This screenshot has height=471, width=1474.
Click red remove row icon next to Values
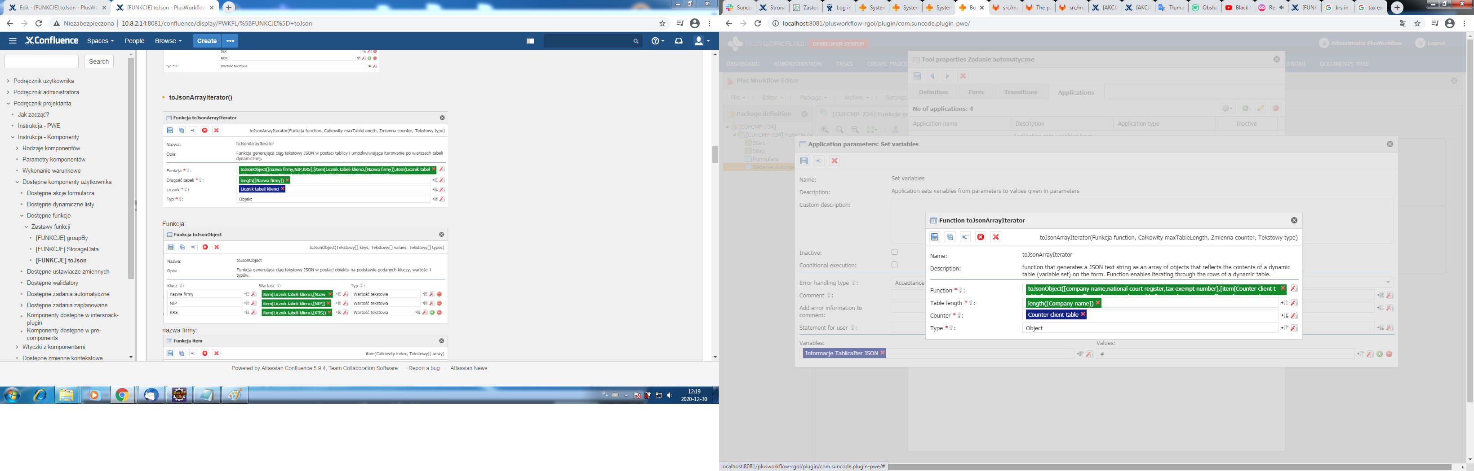click(1389, 354)
